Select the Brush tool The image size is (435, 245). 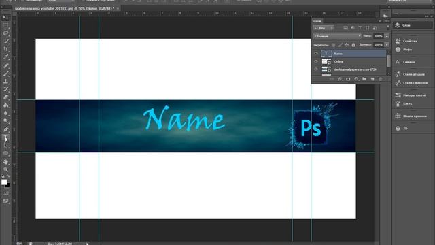5,73
